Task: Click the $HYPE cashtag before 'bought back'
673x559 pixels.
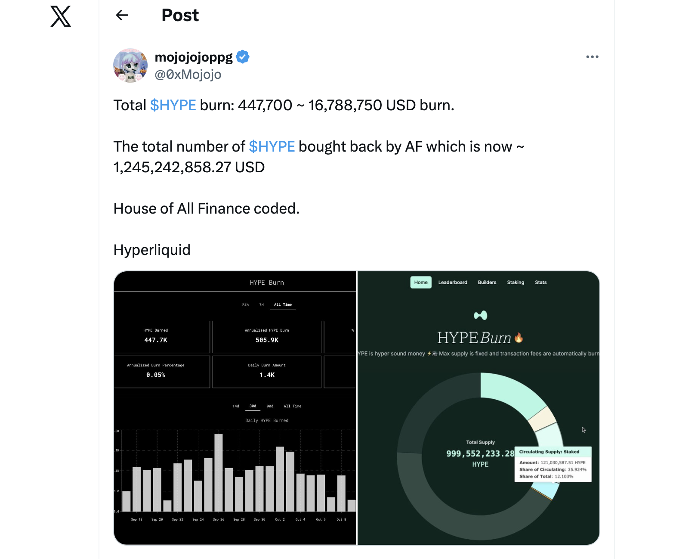Action: [x=272, y=146]
